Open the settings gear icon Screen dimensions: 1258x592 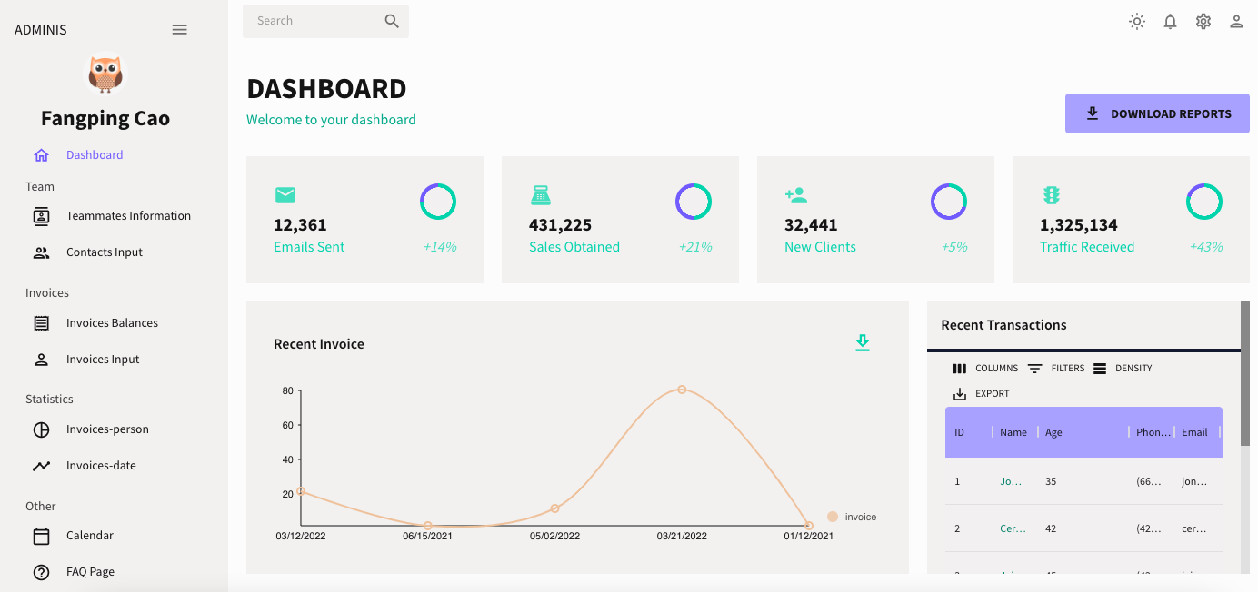click(1203, 21)
